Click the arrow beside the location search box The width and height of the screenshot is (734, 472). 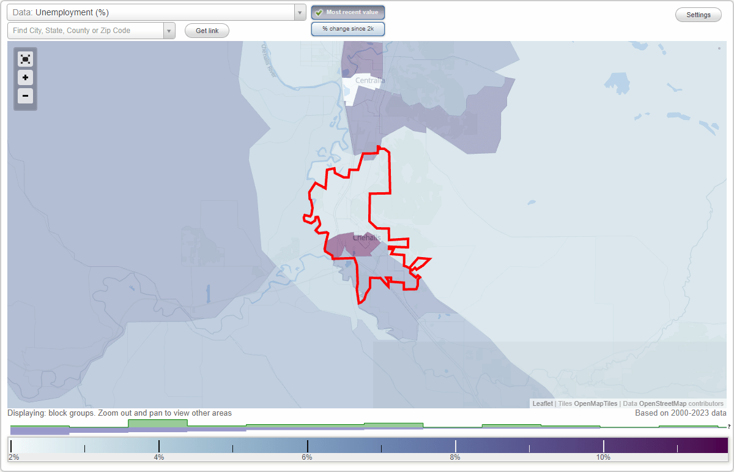point(169,30)
